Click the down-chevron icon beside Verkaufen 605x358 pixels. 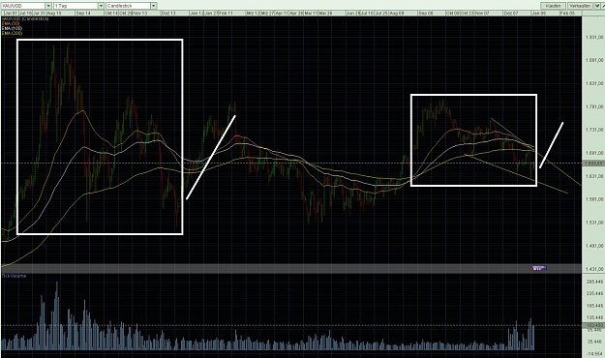click(x=597, y=6)
